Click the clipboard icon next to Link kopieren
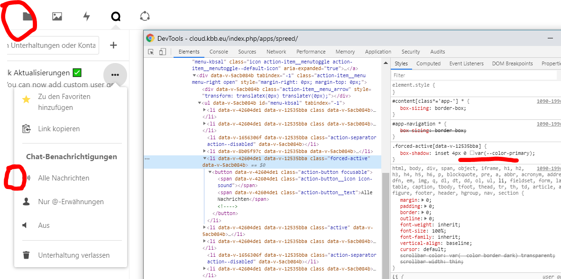The width and height of the screenshot is (561, 279). point(26,129)
